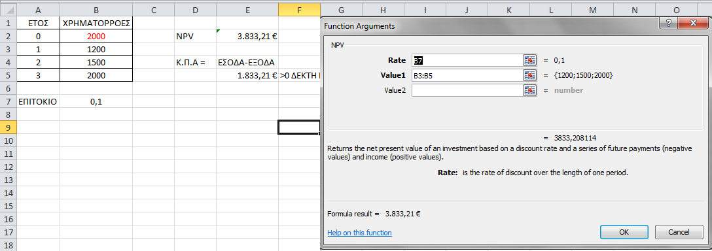
Task: Select column C header
Action: point(154,10)
